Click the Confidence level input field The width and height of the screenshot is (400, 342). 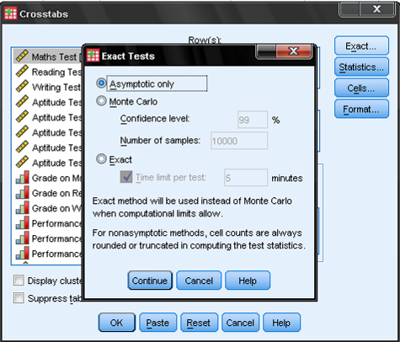(x=253, y=120)
